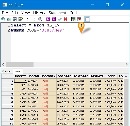
Task: Click DOCKEY cell 58193
Action: 21,111
